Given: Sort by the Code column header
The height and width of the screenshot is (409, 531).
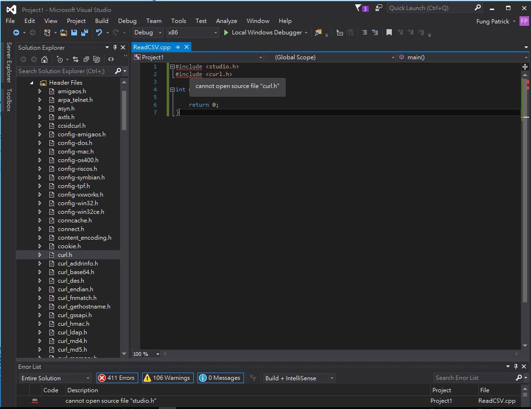Looking at the screenshot, I should (x=51, y=390).
